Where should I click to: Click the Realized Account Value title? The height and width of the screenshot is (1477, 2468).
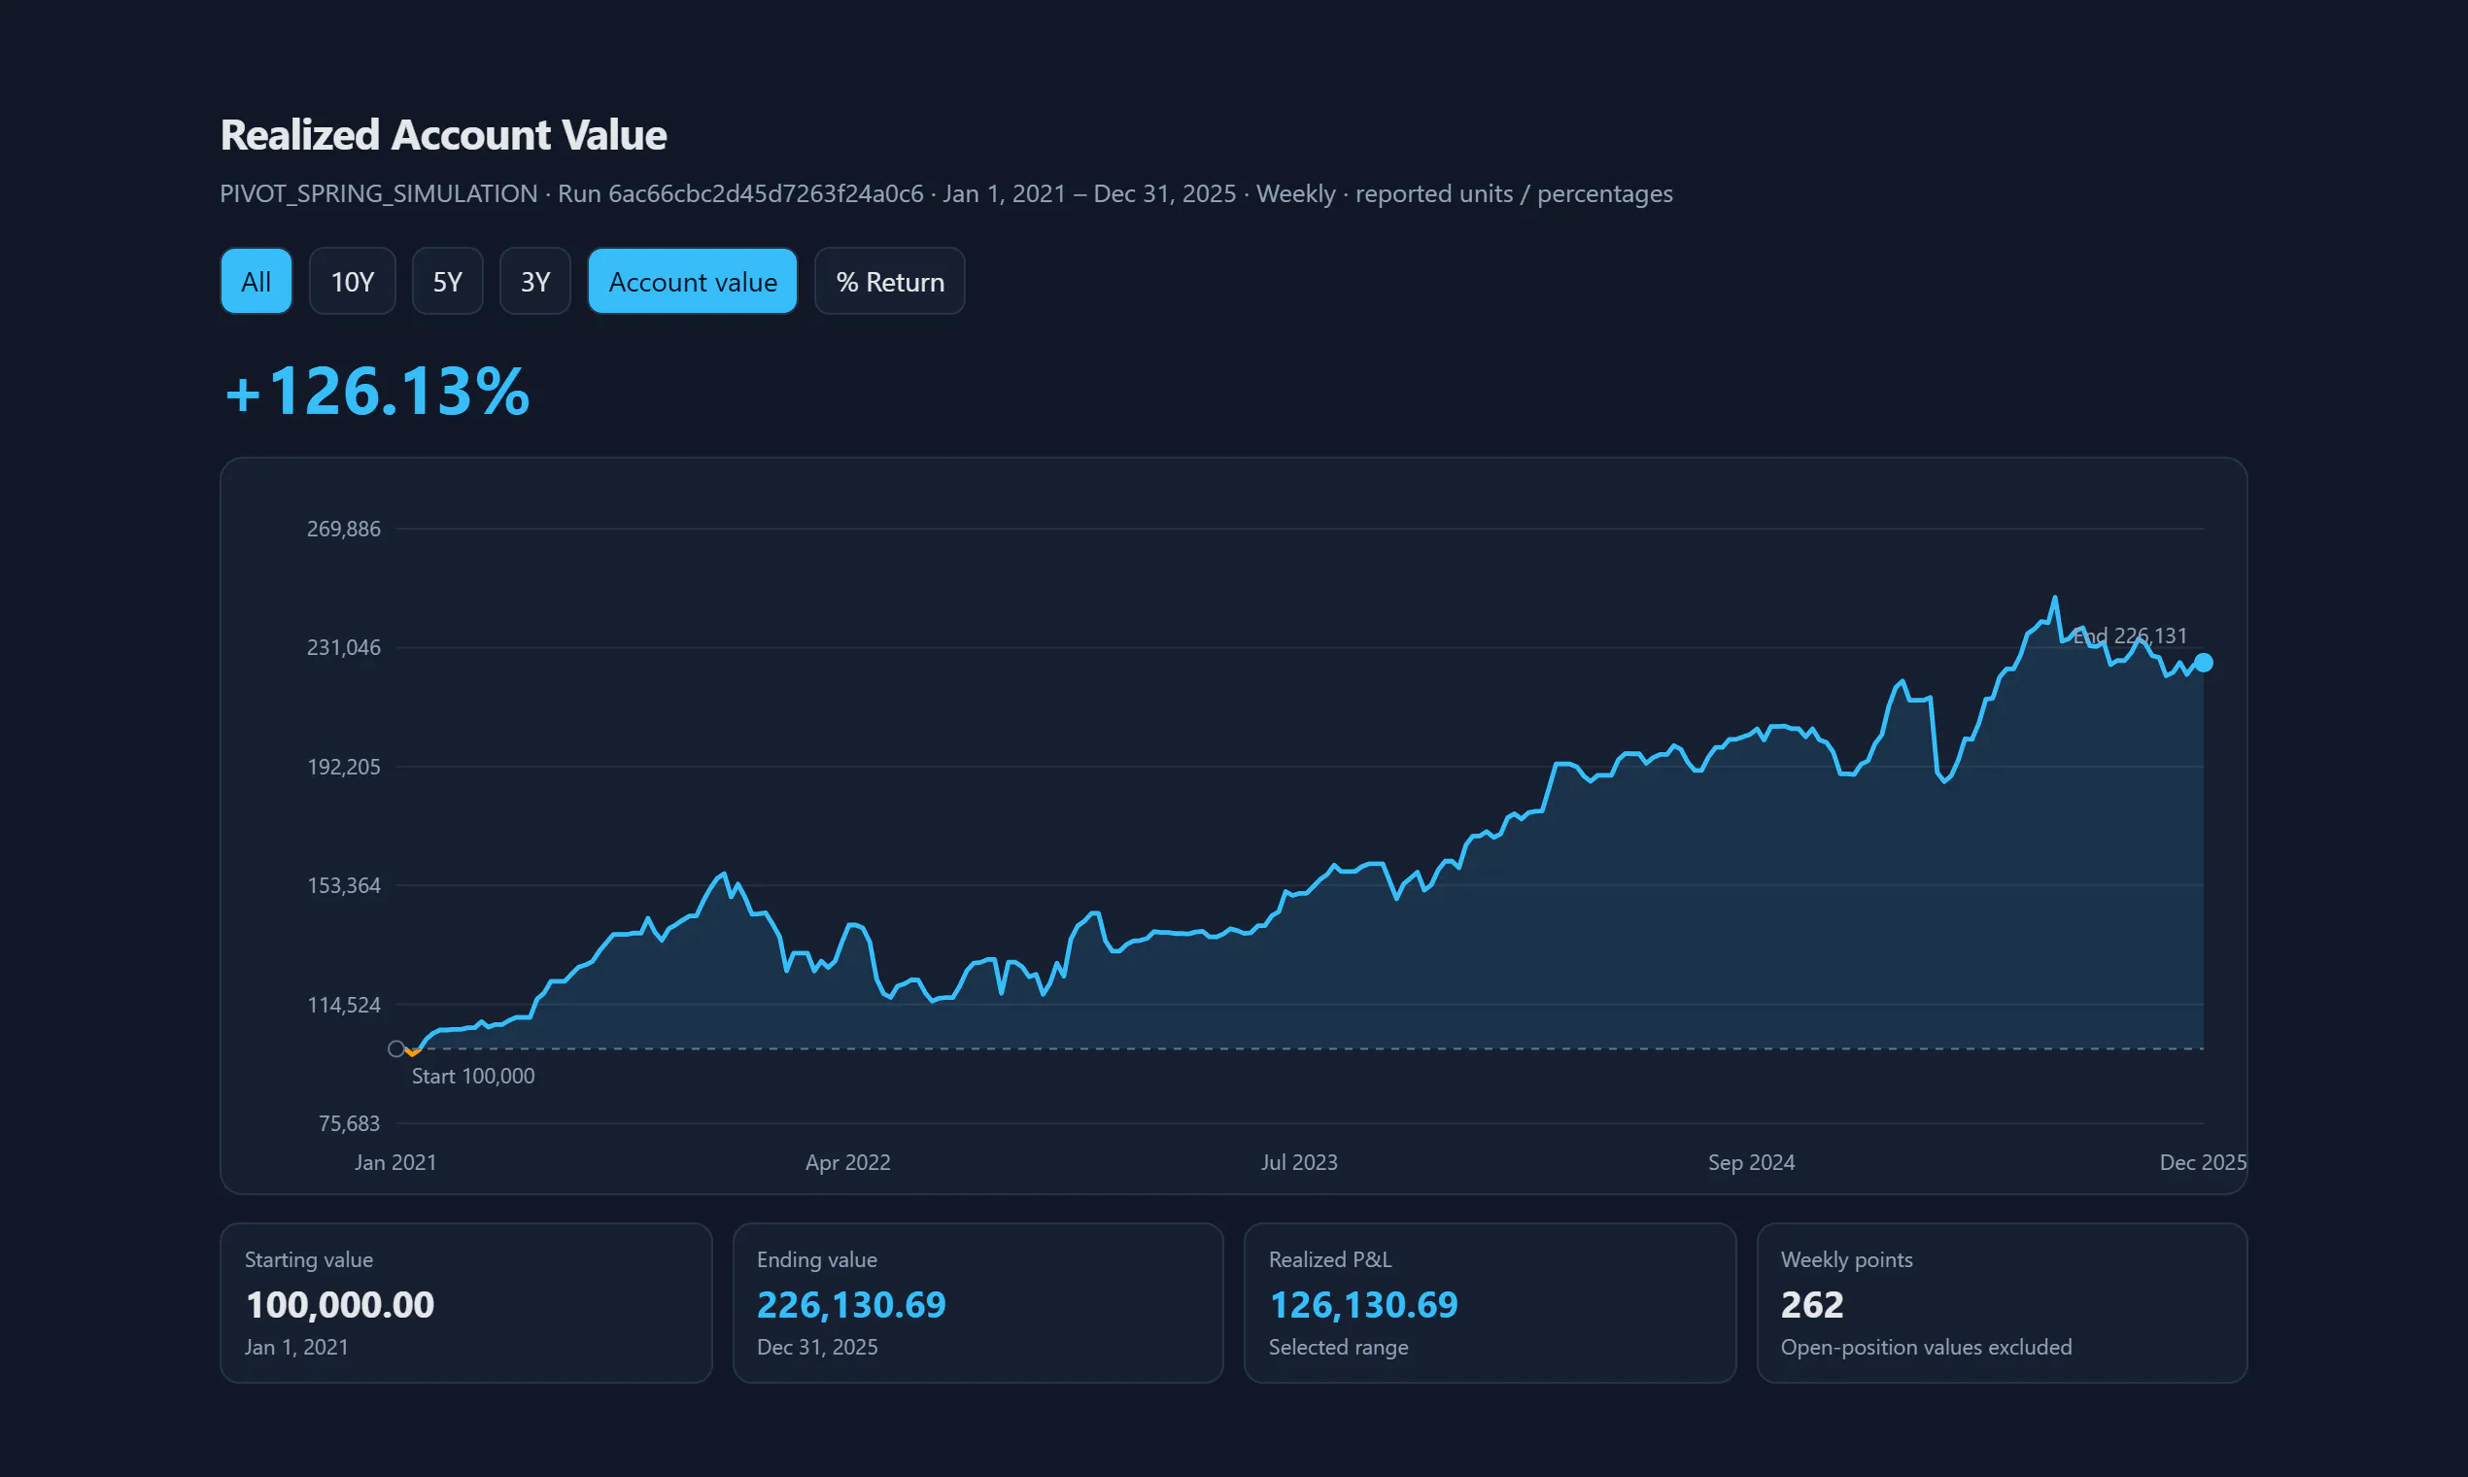pyautogui.click(x=444, y=134)
